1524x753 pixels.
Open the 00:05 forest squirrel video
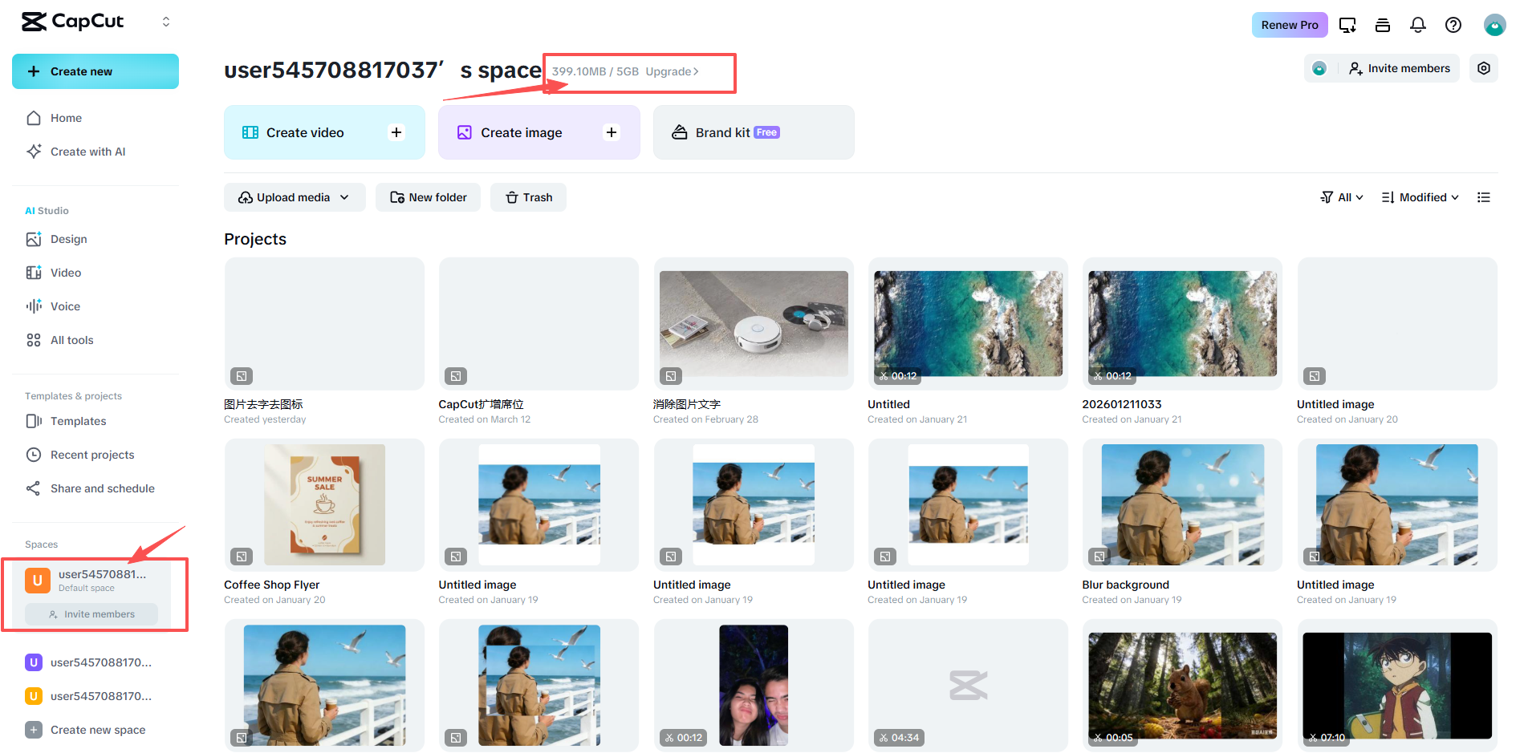[1182, 686]
